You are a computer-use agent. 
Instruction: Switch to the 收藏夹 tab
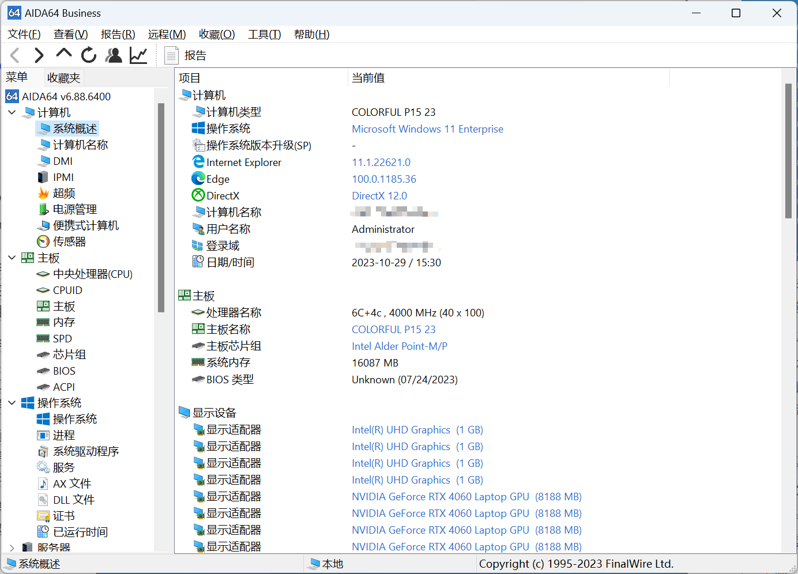coord(63,77)
